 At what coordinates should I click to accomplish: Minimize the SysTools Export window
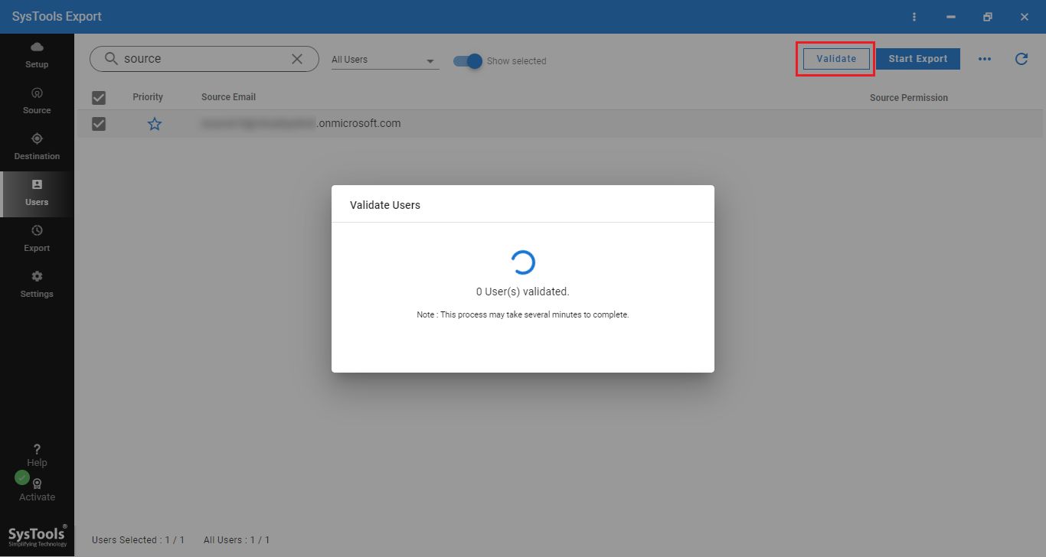coord(951,17)
